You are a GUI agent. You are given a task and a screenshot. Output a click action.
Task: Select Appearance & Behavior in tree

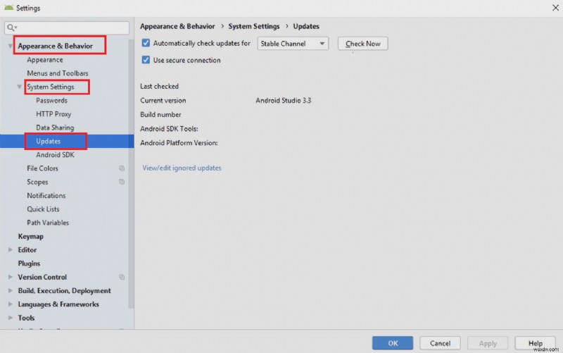[56, 46]
